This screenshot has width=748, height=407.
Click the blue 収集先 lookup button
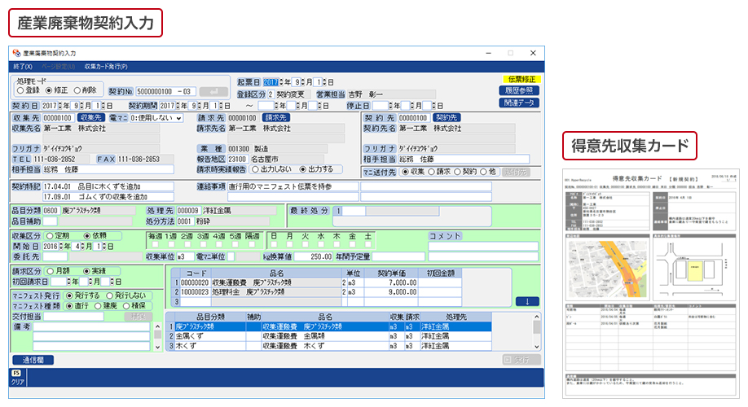click(91, 118)
